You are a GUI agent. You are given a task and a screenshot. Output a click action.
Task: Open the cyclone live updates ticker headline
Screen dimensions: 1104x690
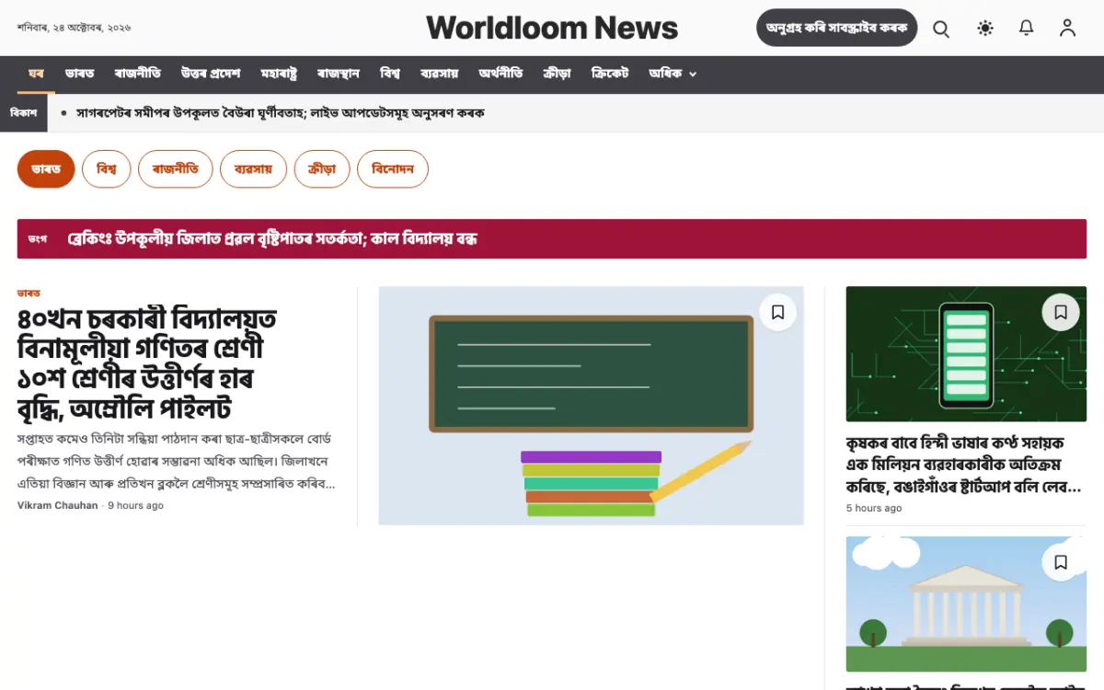(281, 113)
